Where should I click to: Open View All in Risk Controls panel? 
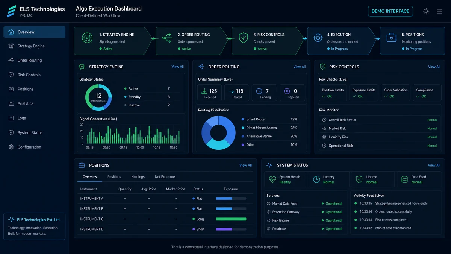click(x=434, y=67)
